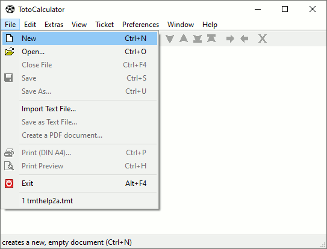Open the Window menu

181,25
